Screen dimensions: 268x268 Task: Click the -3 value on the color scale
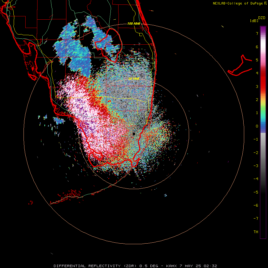(x=256, y=166)
